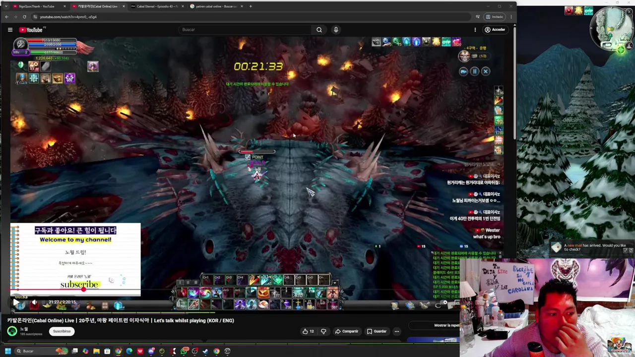The height and width of the screenshot is (357, 635).
Task: Subscribe using the Suscribirse button
Action: click(x=62, y=331)
